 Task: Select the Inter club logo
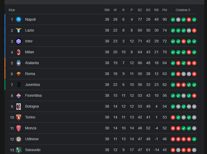point(19,41)
